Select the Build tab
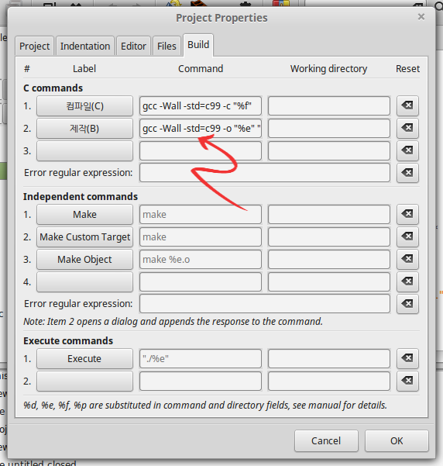The height and width of the screenshot is (466, 443). 198,45
